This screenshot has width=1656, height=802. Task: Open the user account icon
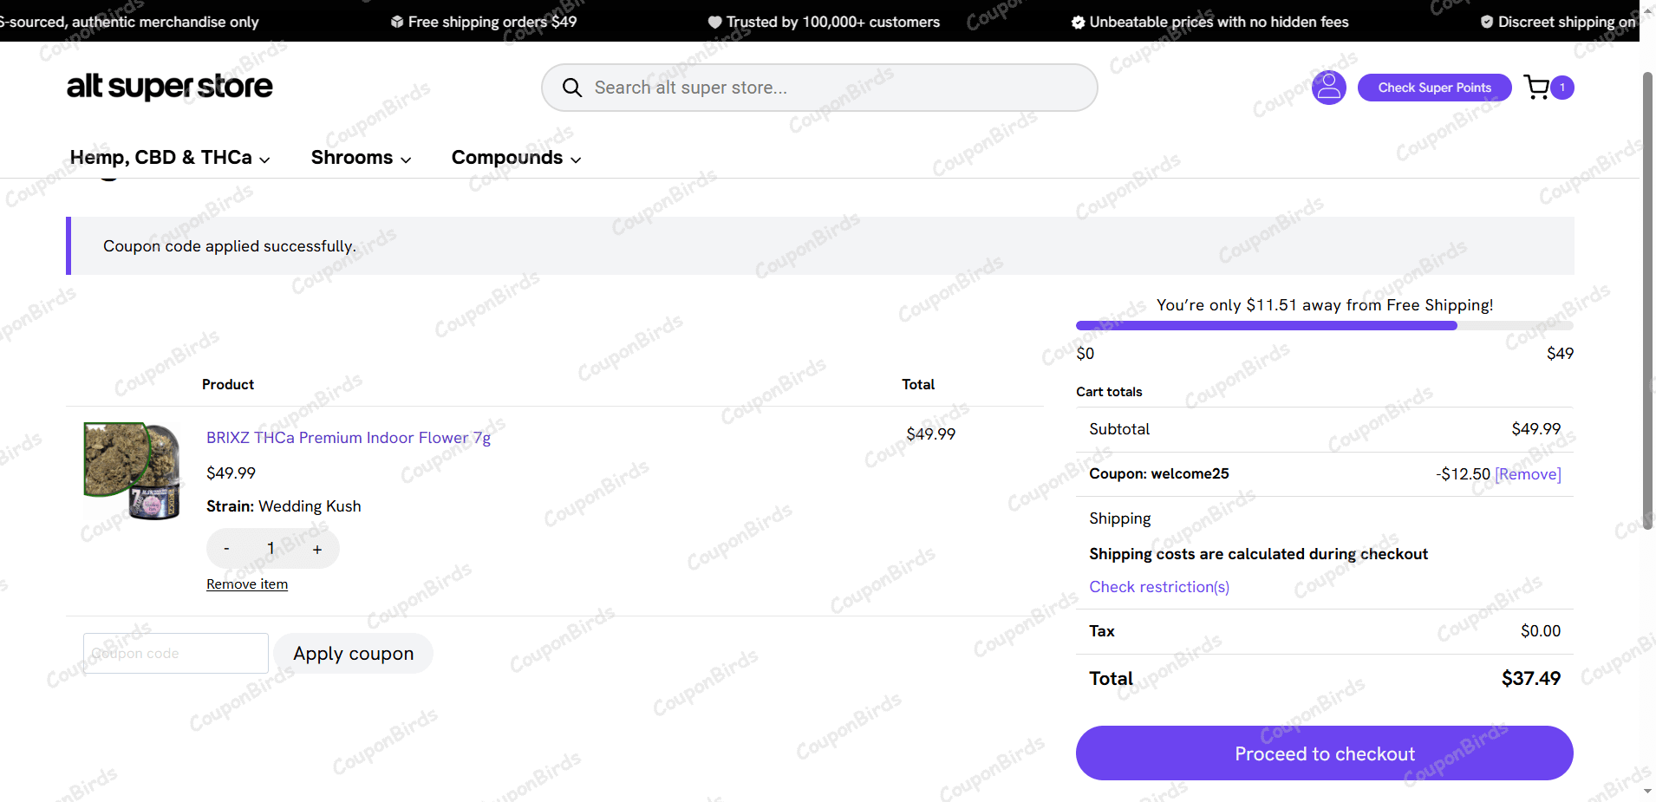click(x=1328, y=88)
